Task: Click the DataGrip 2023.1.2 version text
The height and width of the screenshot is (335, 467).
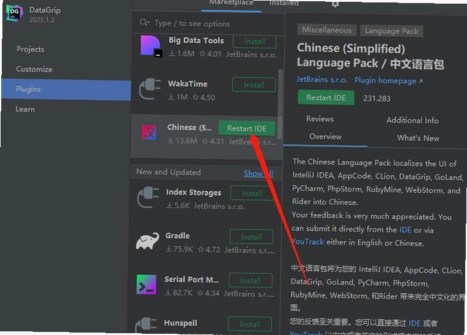Action: tap(42, 20)
